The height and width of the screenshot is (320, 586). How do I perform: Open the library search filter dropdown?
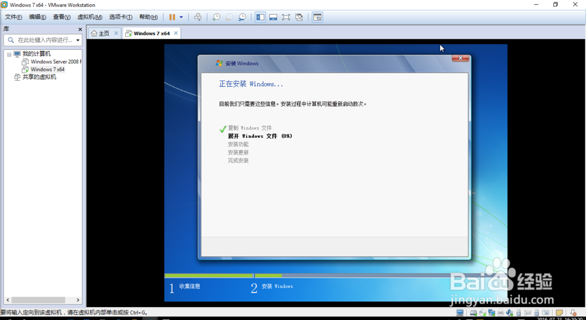78,40
